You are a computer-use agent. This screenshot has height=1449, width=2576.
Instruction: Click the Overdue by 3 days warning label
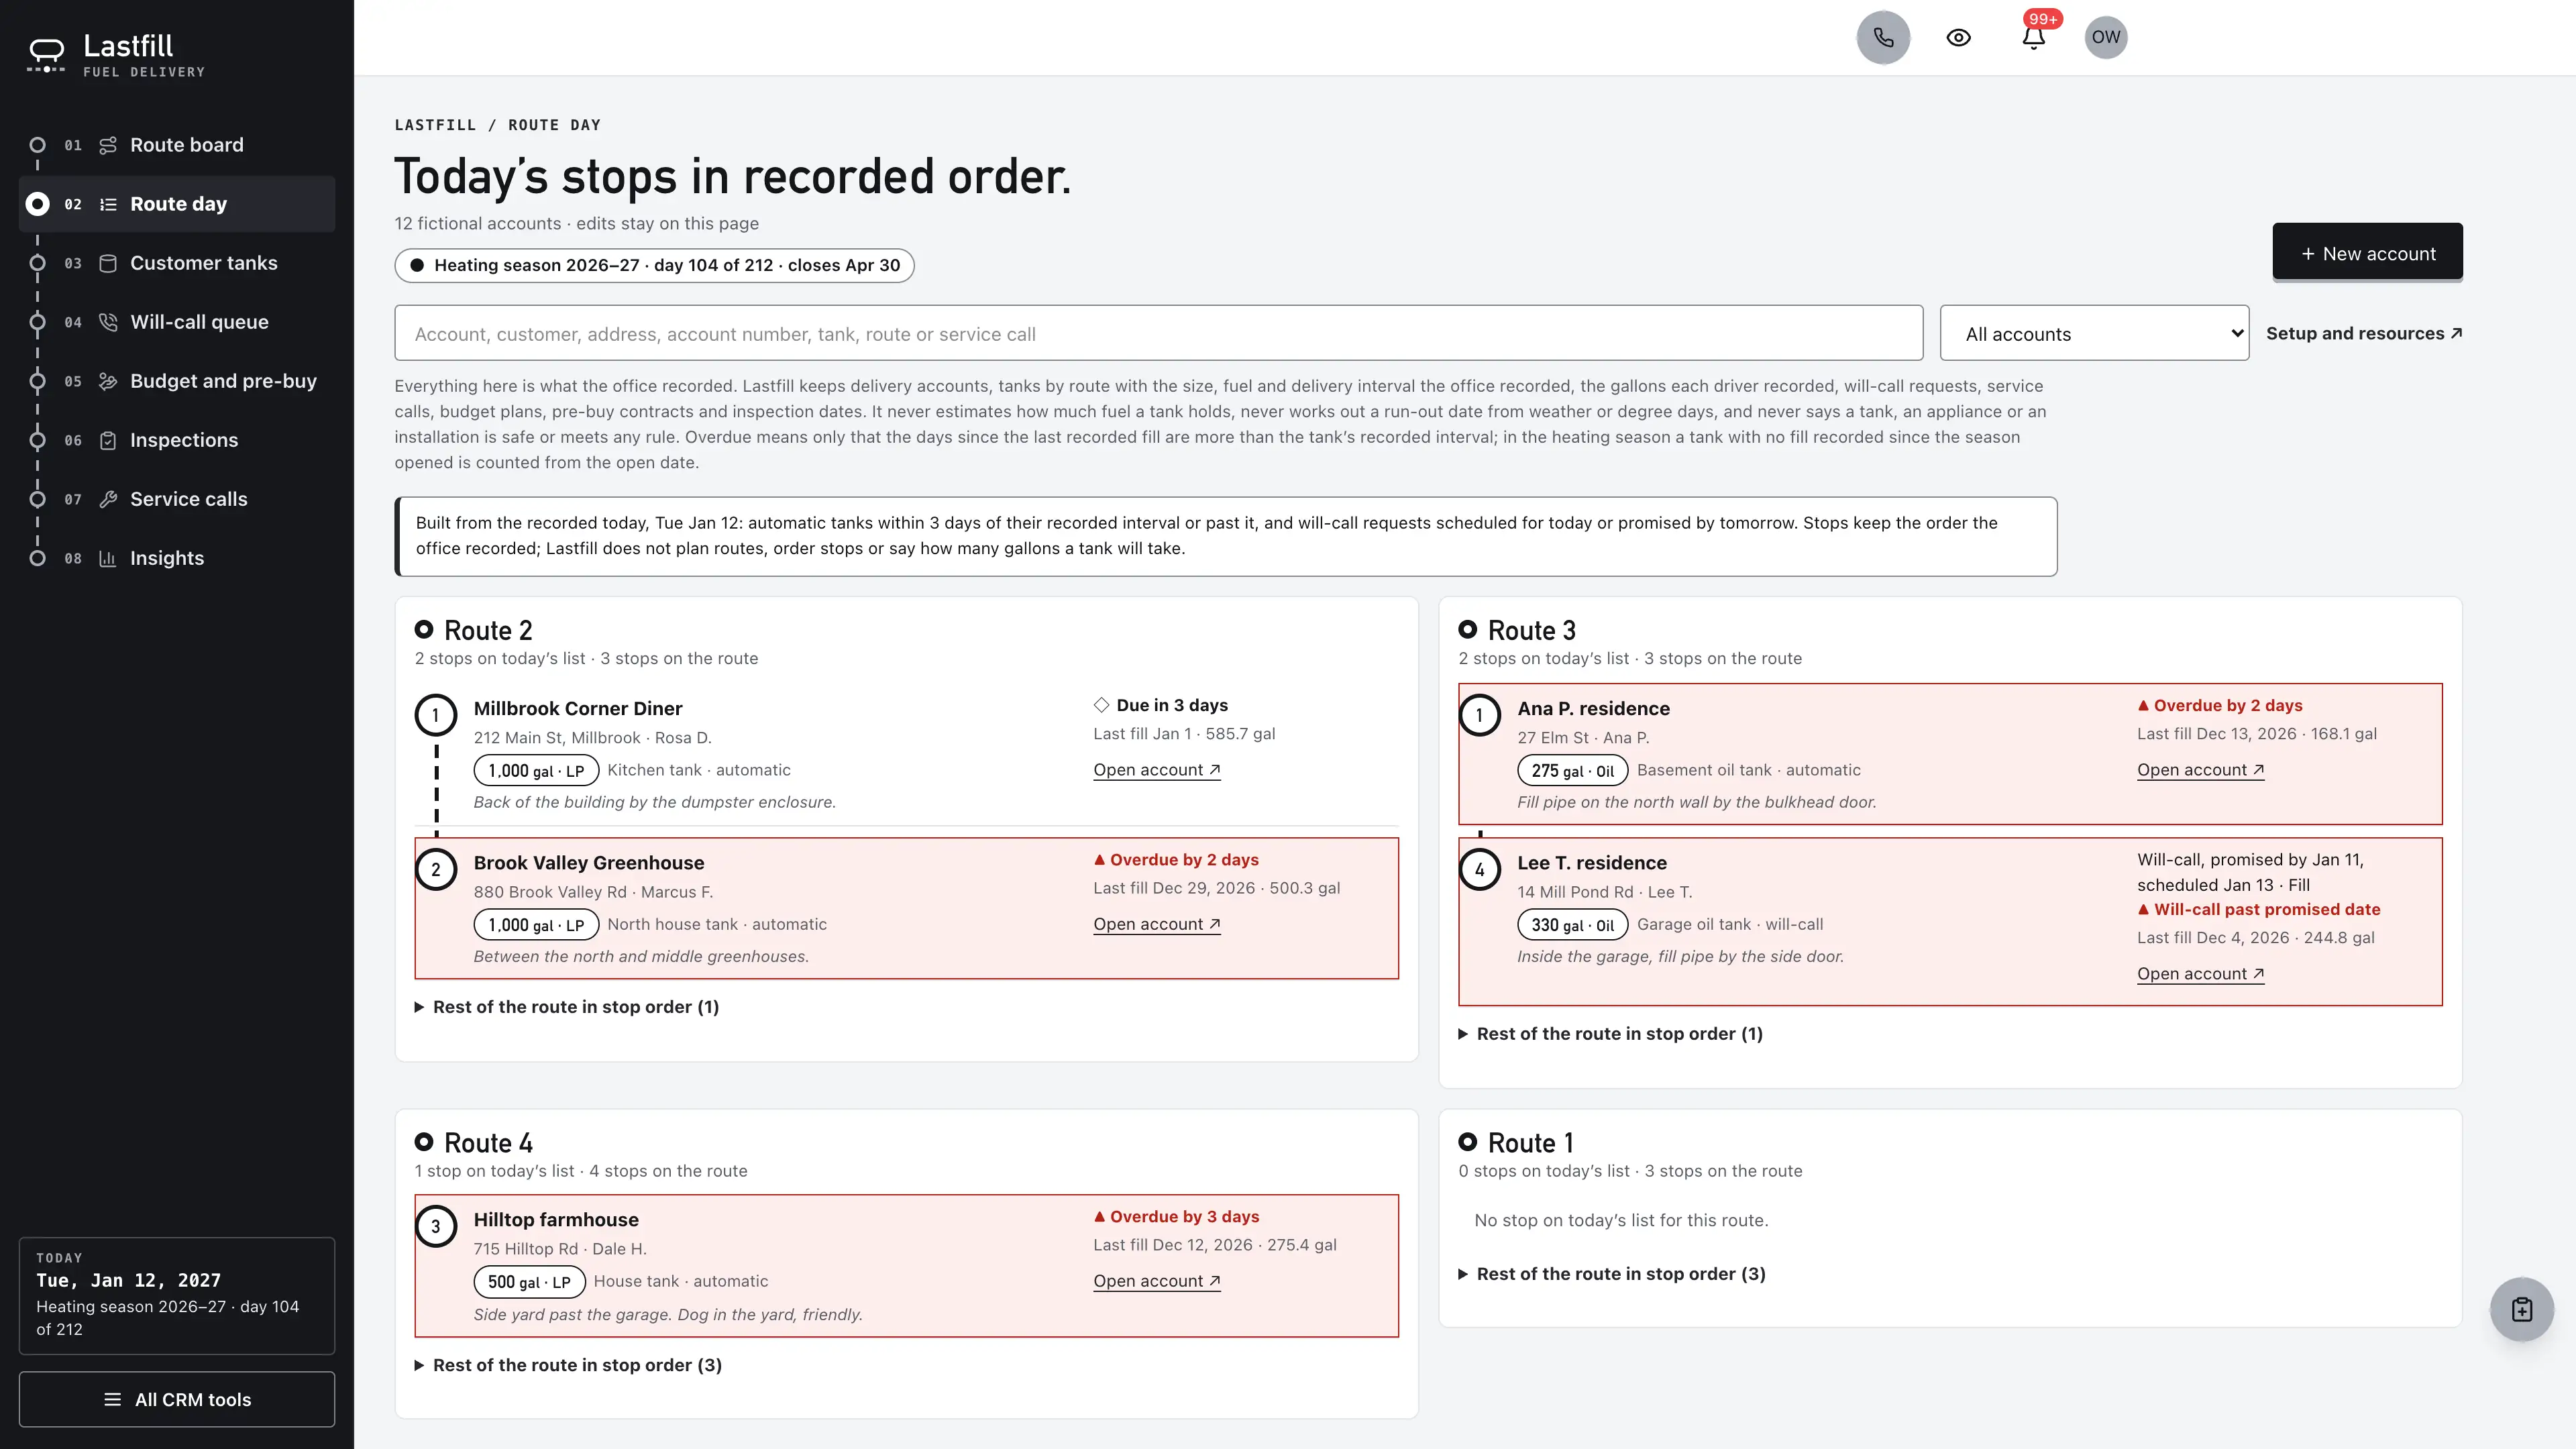pos(1176,1217)
